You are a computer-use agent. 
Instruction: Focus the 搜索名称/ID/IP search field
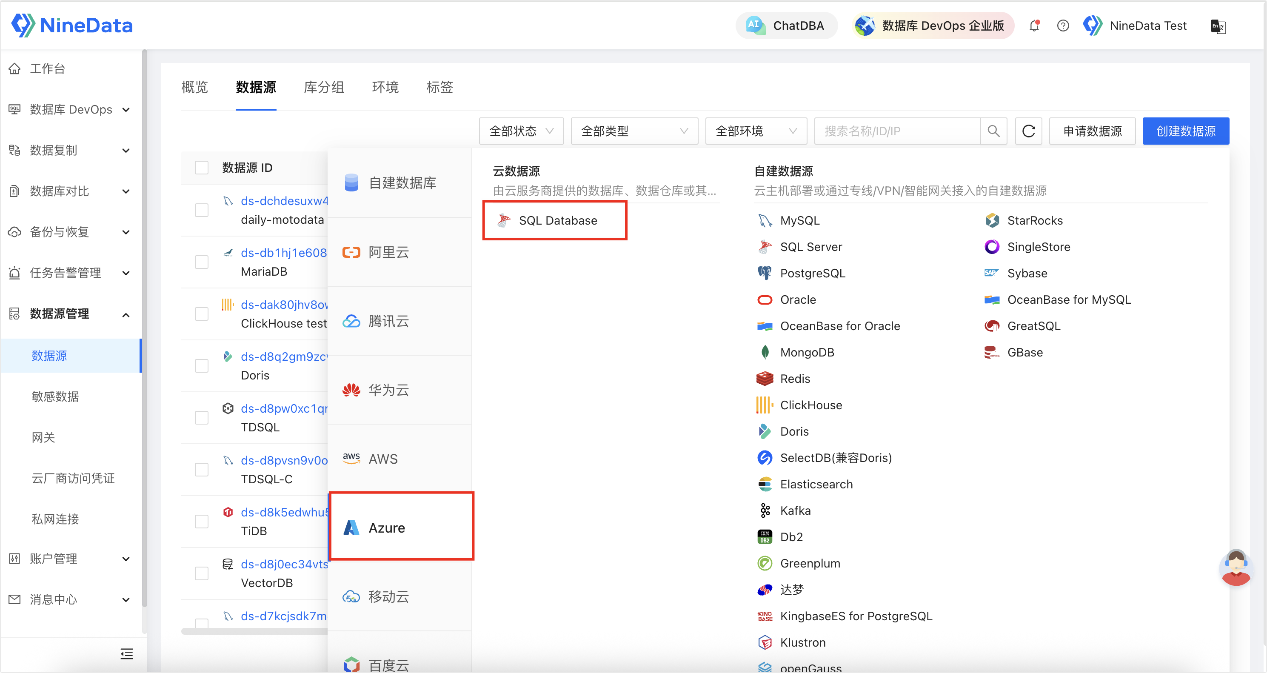[898, 131]
